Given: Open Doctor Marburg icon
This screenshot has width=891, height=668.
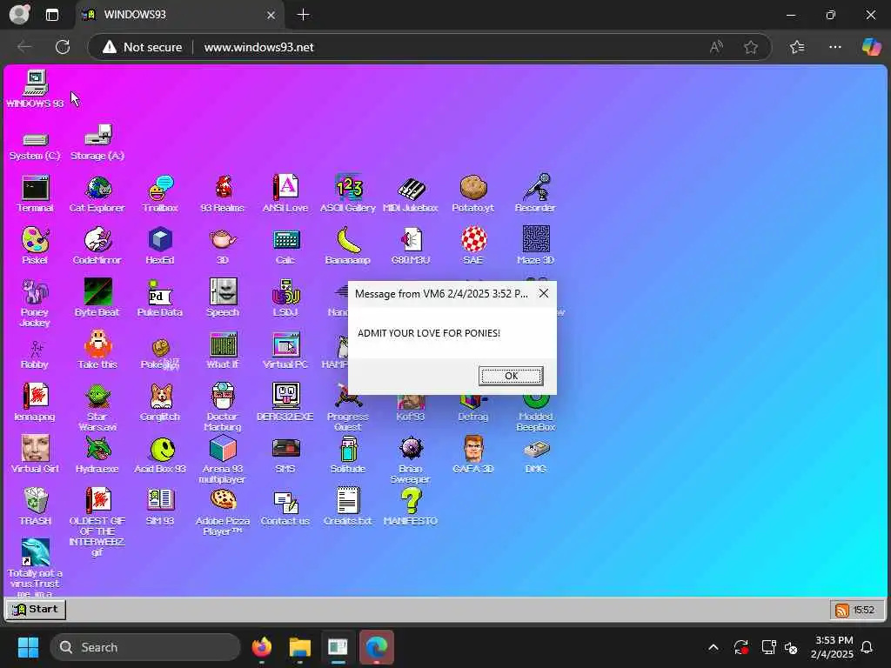Looking at the screenshot, I should pyautogui.click(x=223, y=407).
